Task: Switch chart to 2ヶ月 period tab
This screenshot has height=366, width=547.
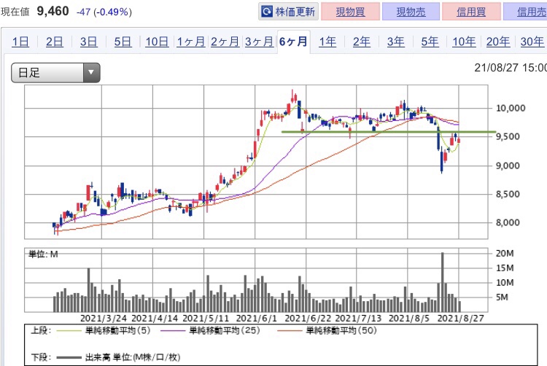Action: tap(225, 42)
